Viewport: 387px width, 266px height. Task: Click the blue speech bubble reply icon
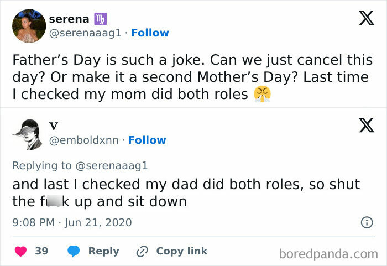click(74, 251)
